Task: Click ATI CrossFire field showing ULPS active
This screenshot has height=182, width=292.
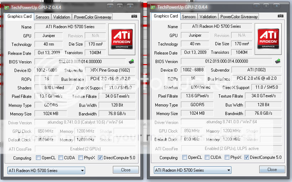Action: click(232, 149)
